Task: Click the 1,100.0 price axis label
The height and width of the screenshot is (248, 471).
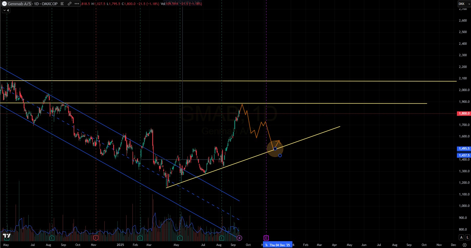Action: click(x=464, y=194)
